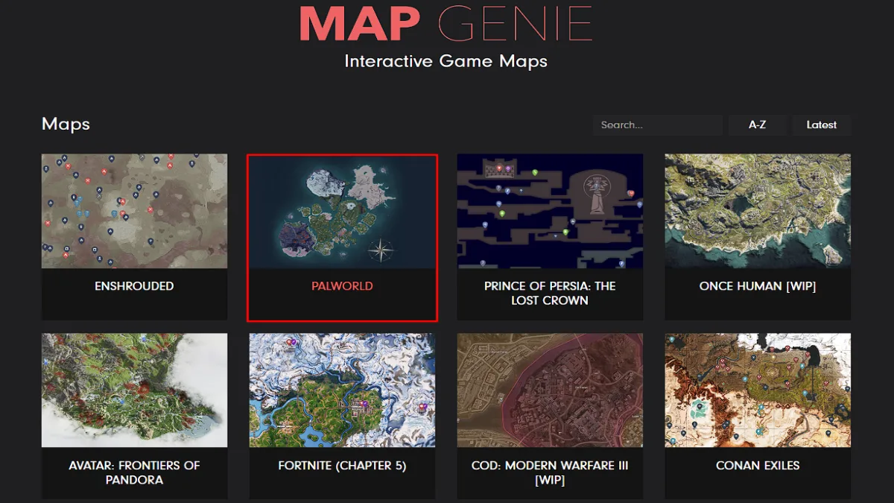Select the FORTNITE (CHAPTER 5) title

pos(343,466)
